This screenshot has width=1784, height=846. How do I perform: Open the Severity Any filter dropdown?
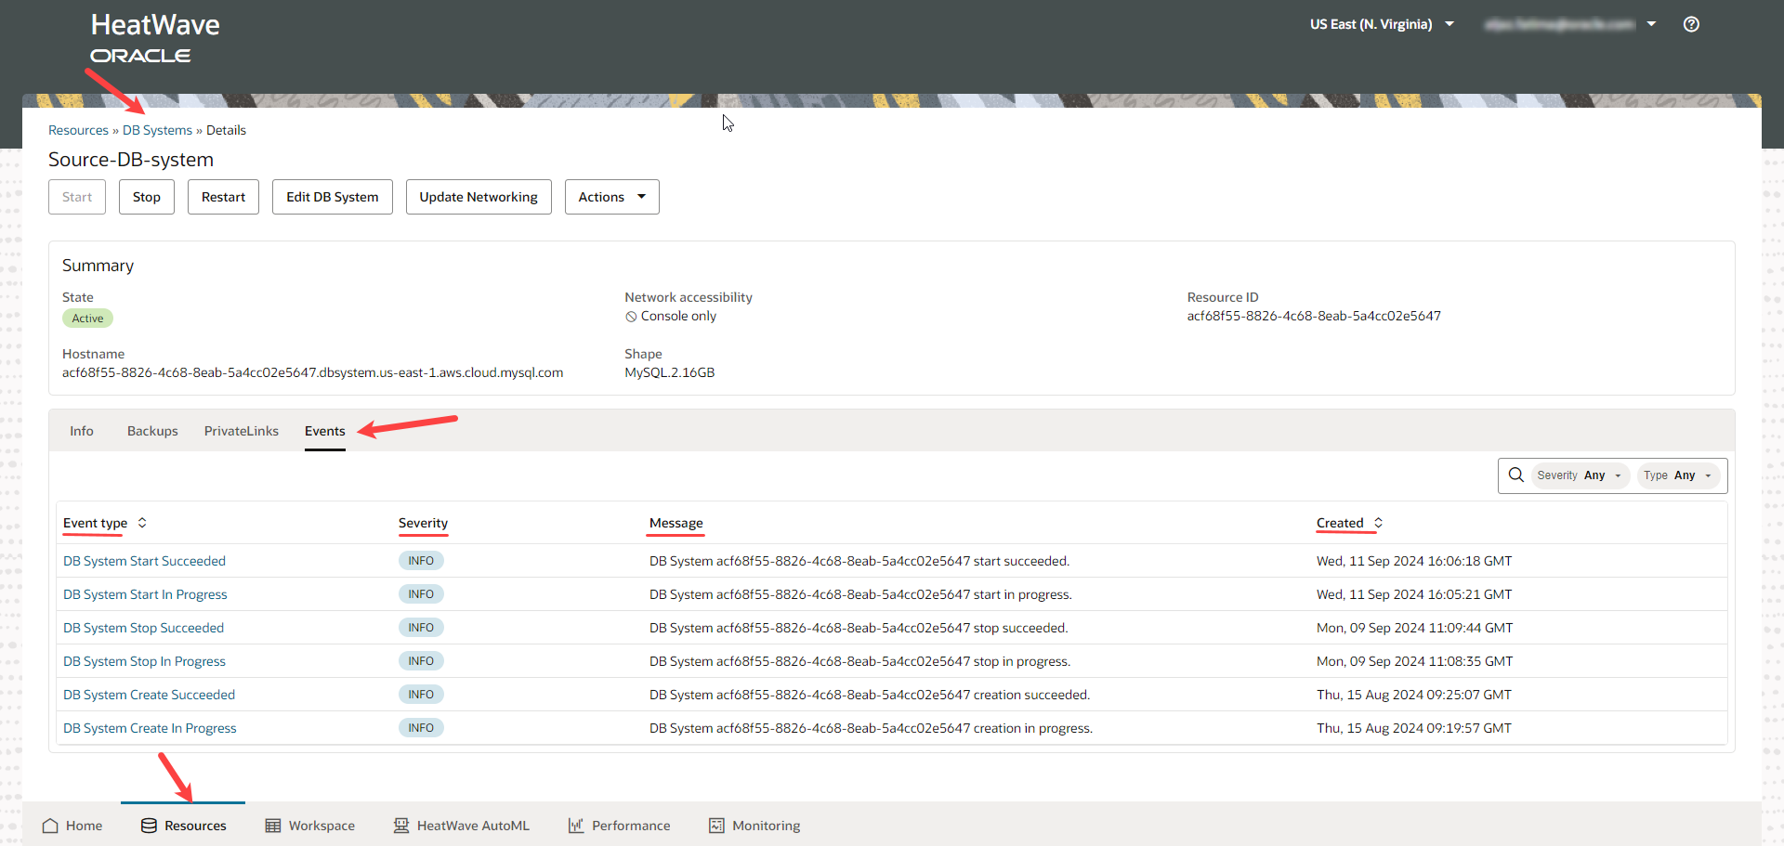[x=1580, y=475]
